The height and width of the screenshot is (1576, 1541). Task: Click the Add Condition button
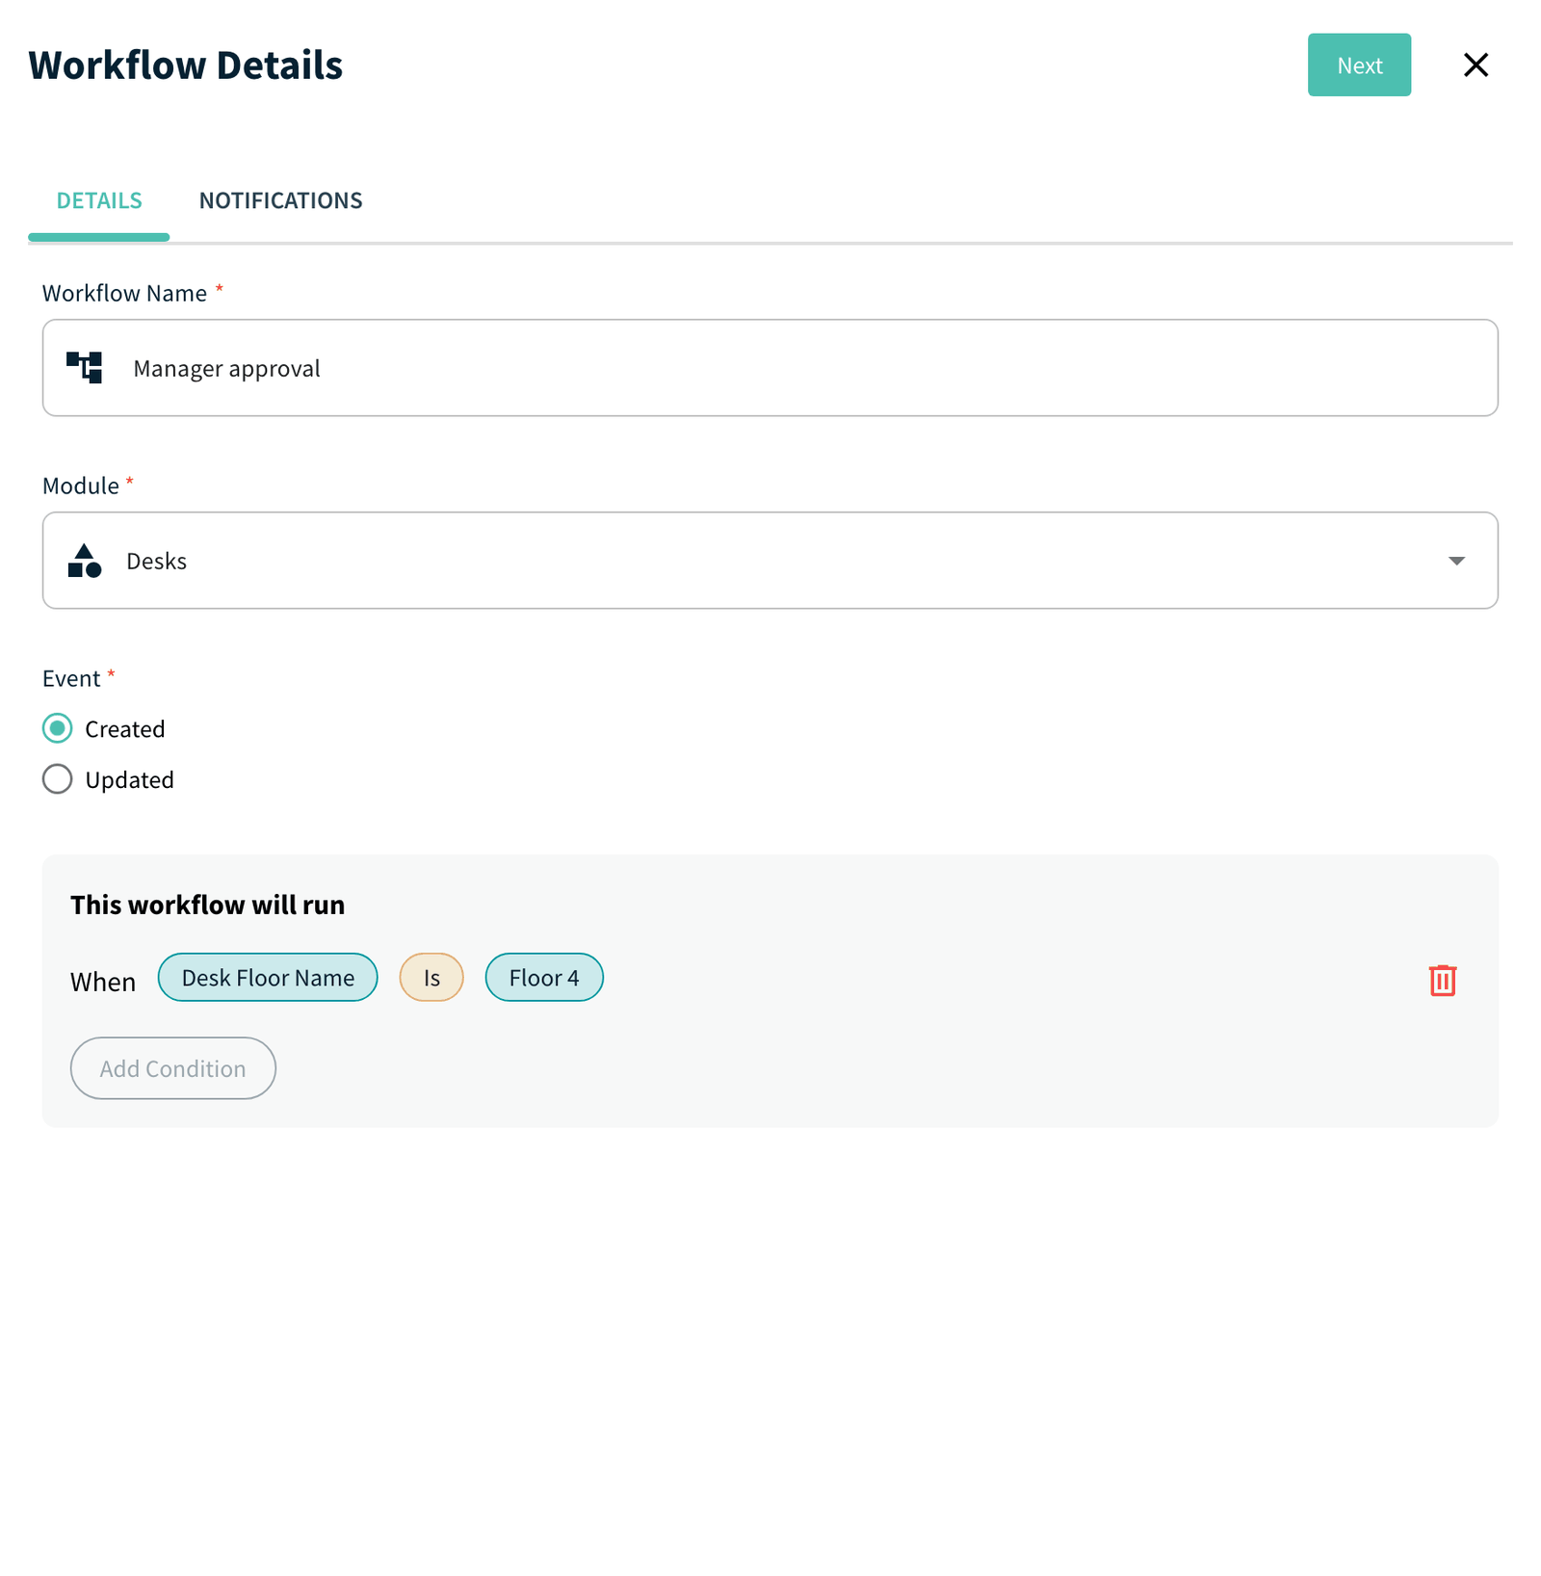point(173,1067)
